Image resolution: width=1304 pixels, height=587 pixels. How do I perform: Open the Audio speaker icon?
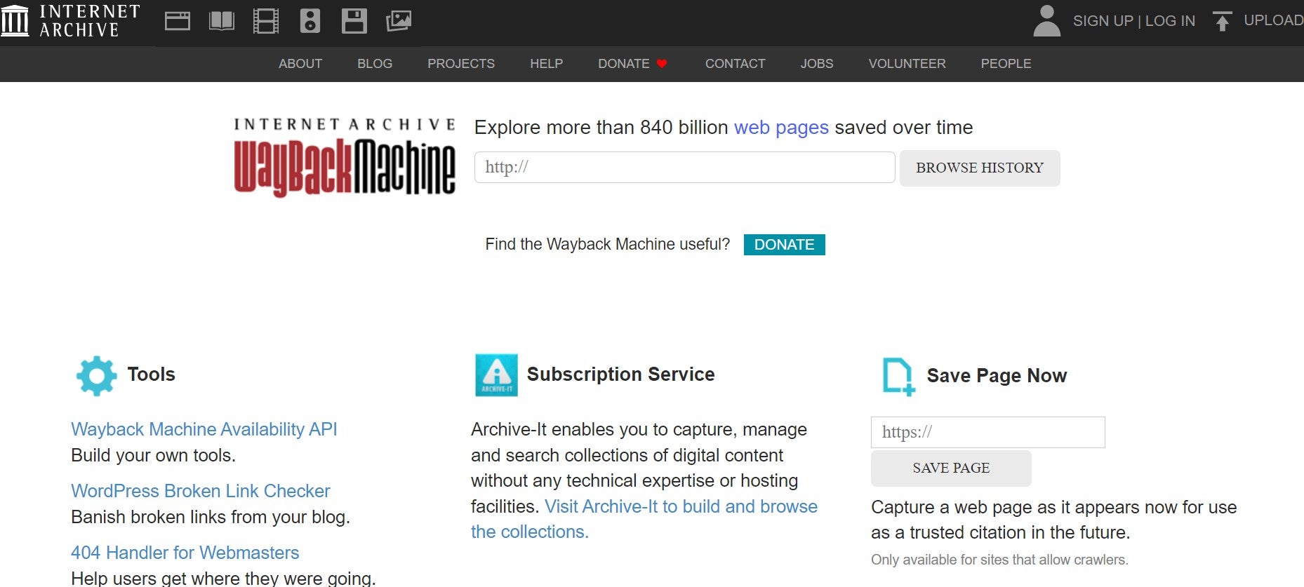[x=310, y=21]
